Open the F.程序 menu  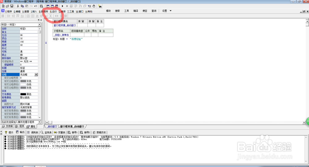pos(8,12)
